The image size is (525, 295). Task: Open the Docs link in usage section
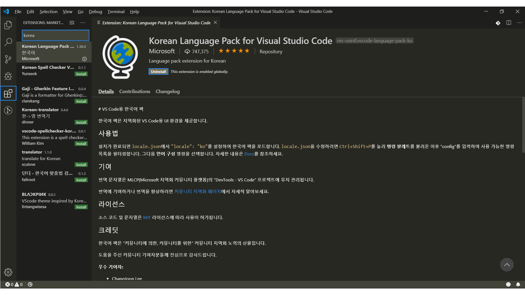tap(249, 154)
